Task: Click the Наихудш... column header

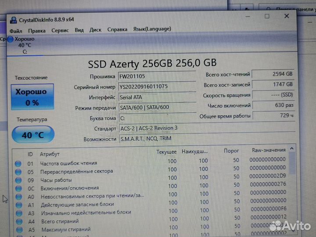Action: [195, 151]
